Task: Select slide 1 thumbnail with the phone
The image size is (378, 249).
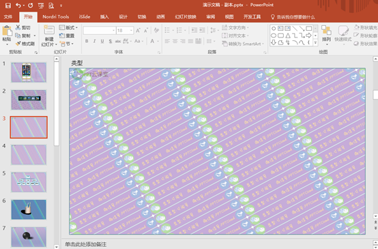Action: click(29, 72)
